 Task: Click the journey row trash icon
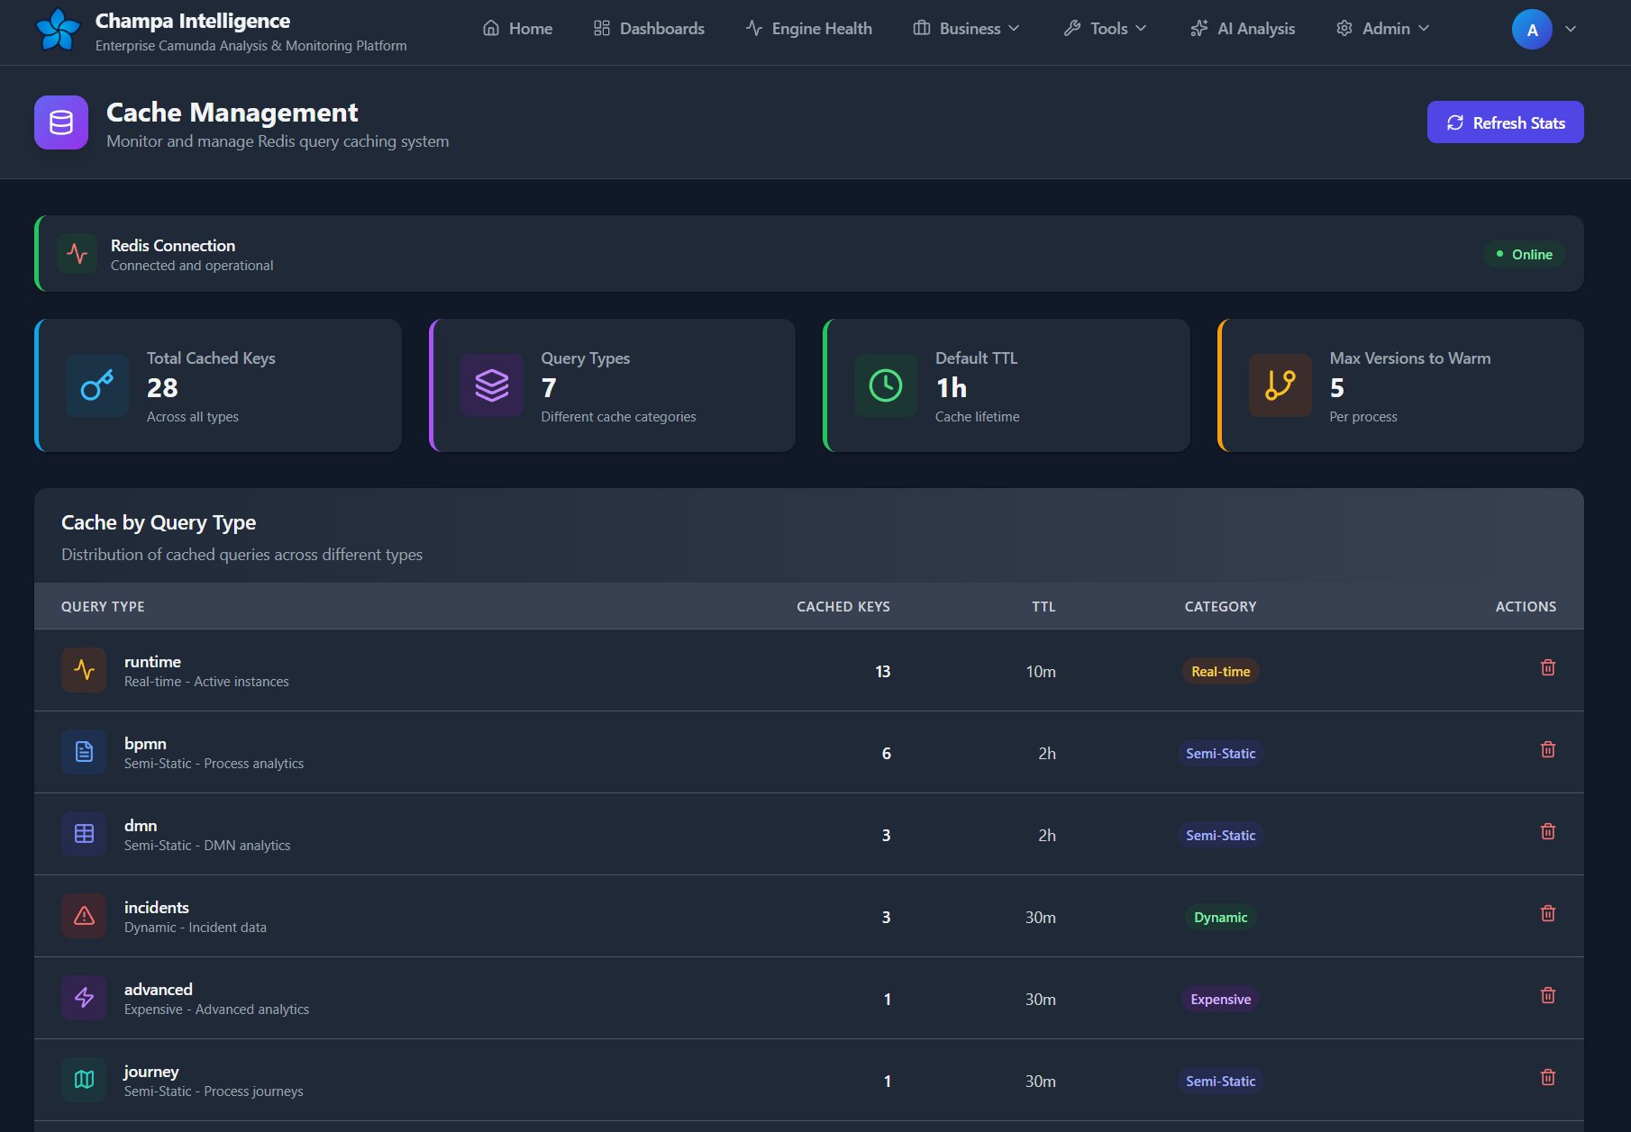tap(1547, 1077)
